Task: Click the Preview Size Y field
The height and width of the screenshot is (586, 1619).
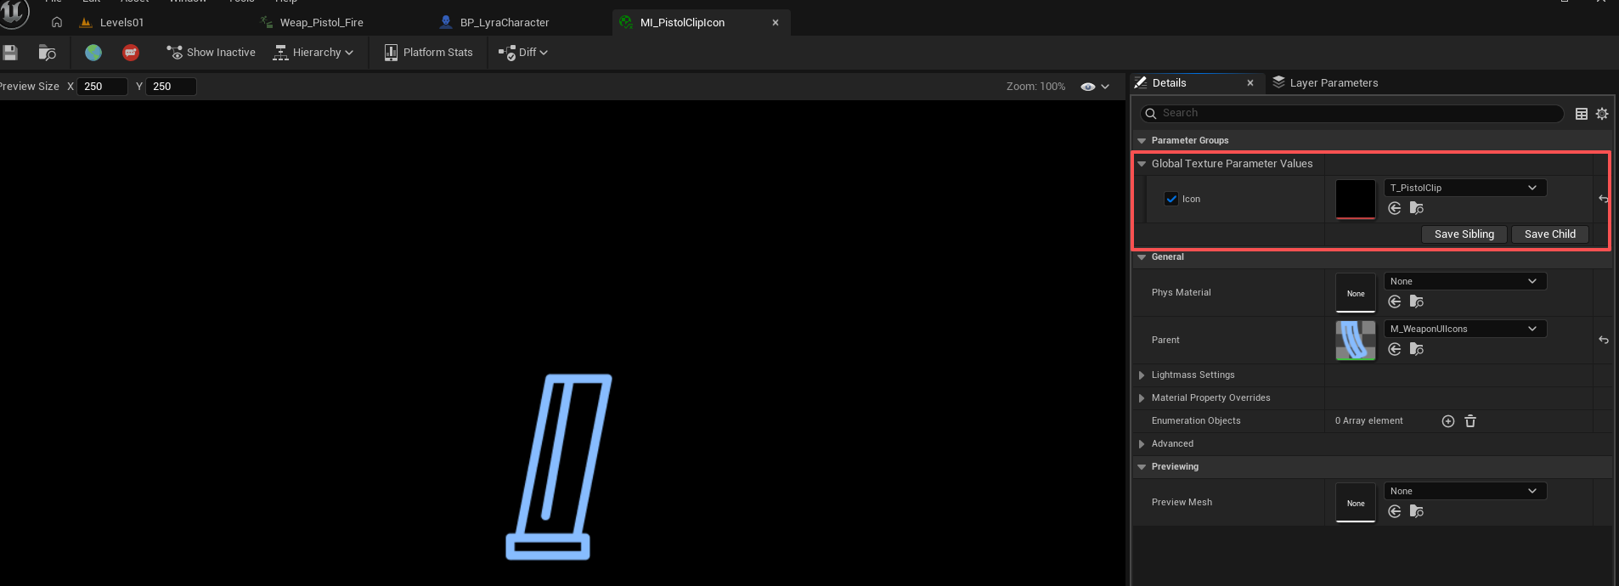Action: coord(172,87)
